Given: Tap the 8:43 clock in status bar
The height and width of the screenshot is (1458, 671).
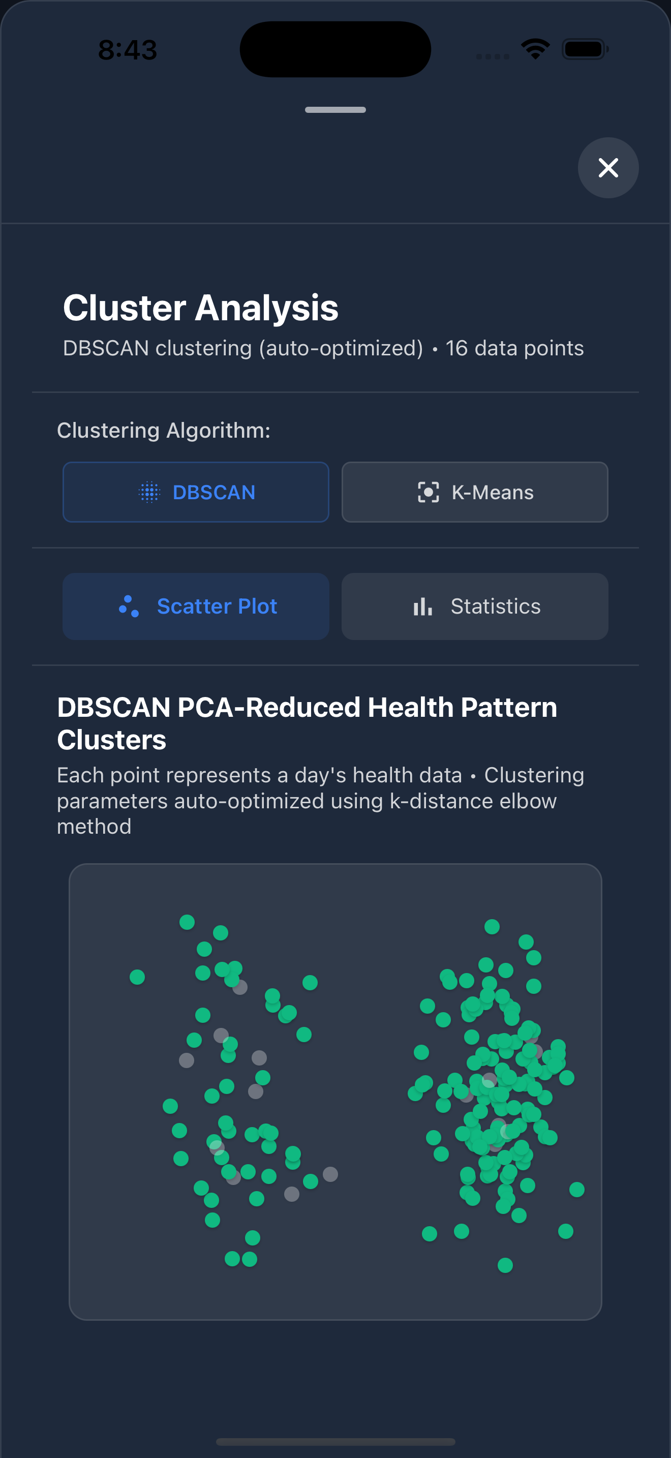Looking at the screenshot, I should pos(127,50).
